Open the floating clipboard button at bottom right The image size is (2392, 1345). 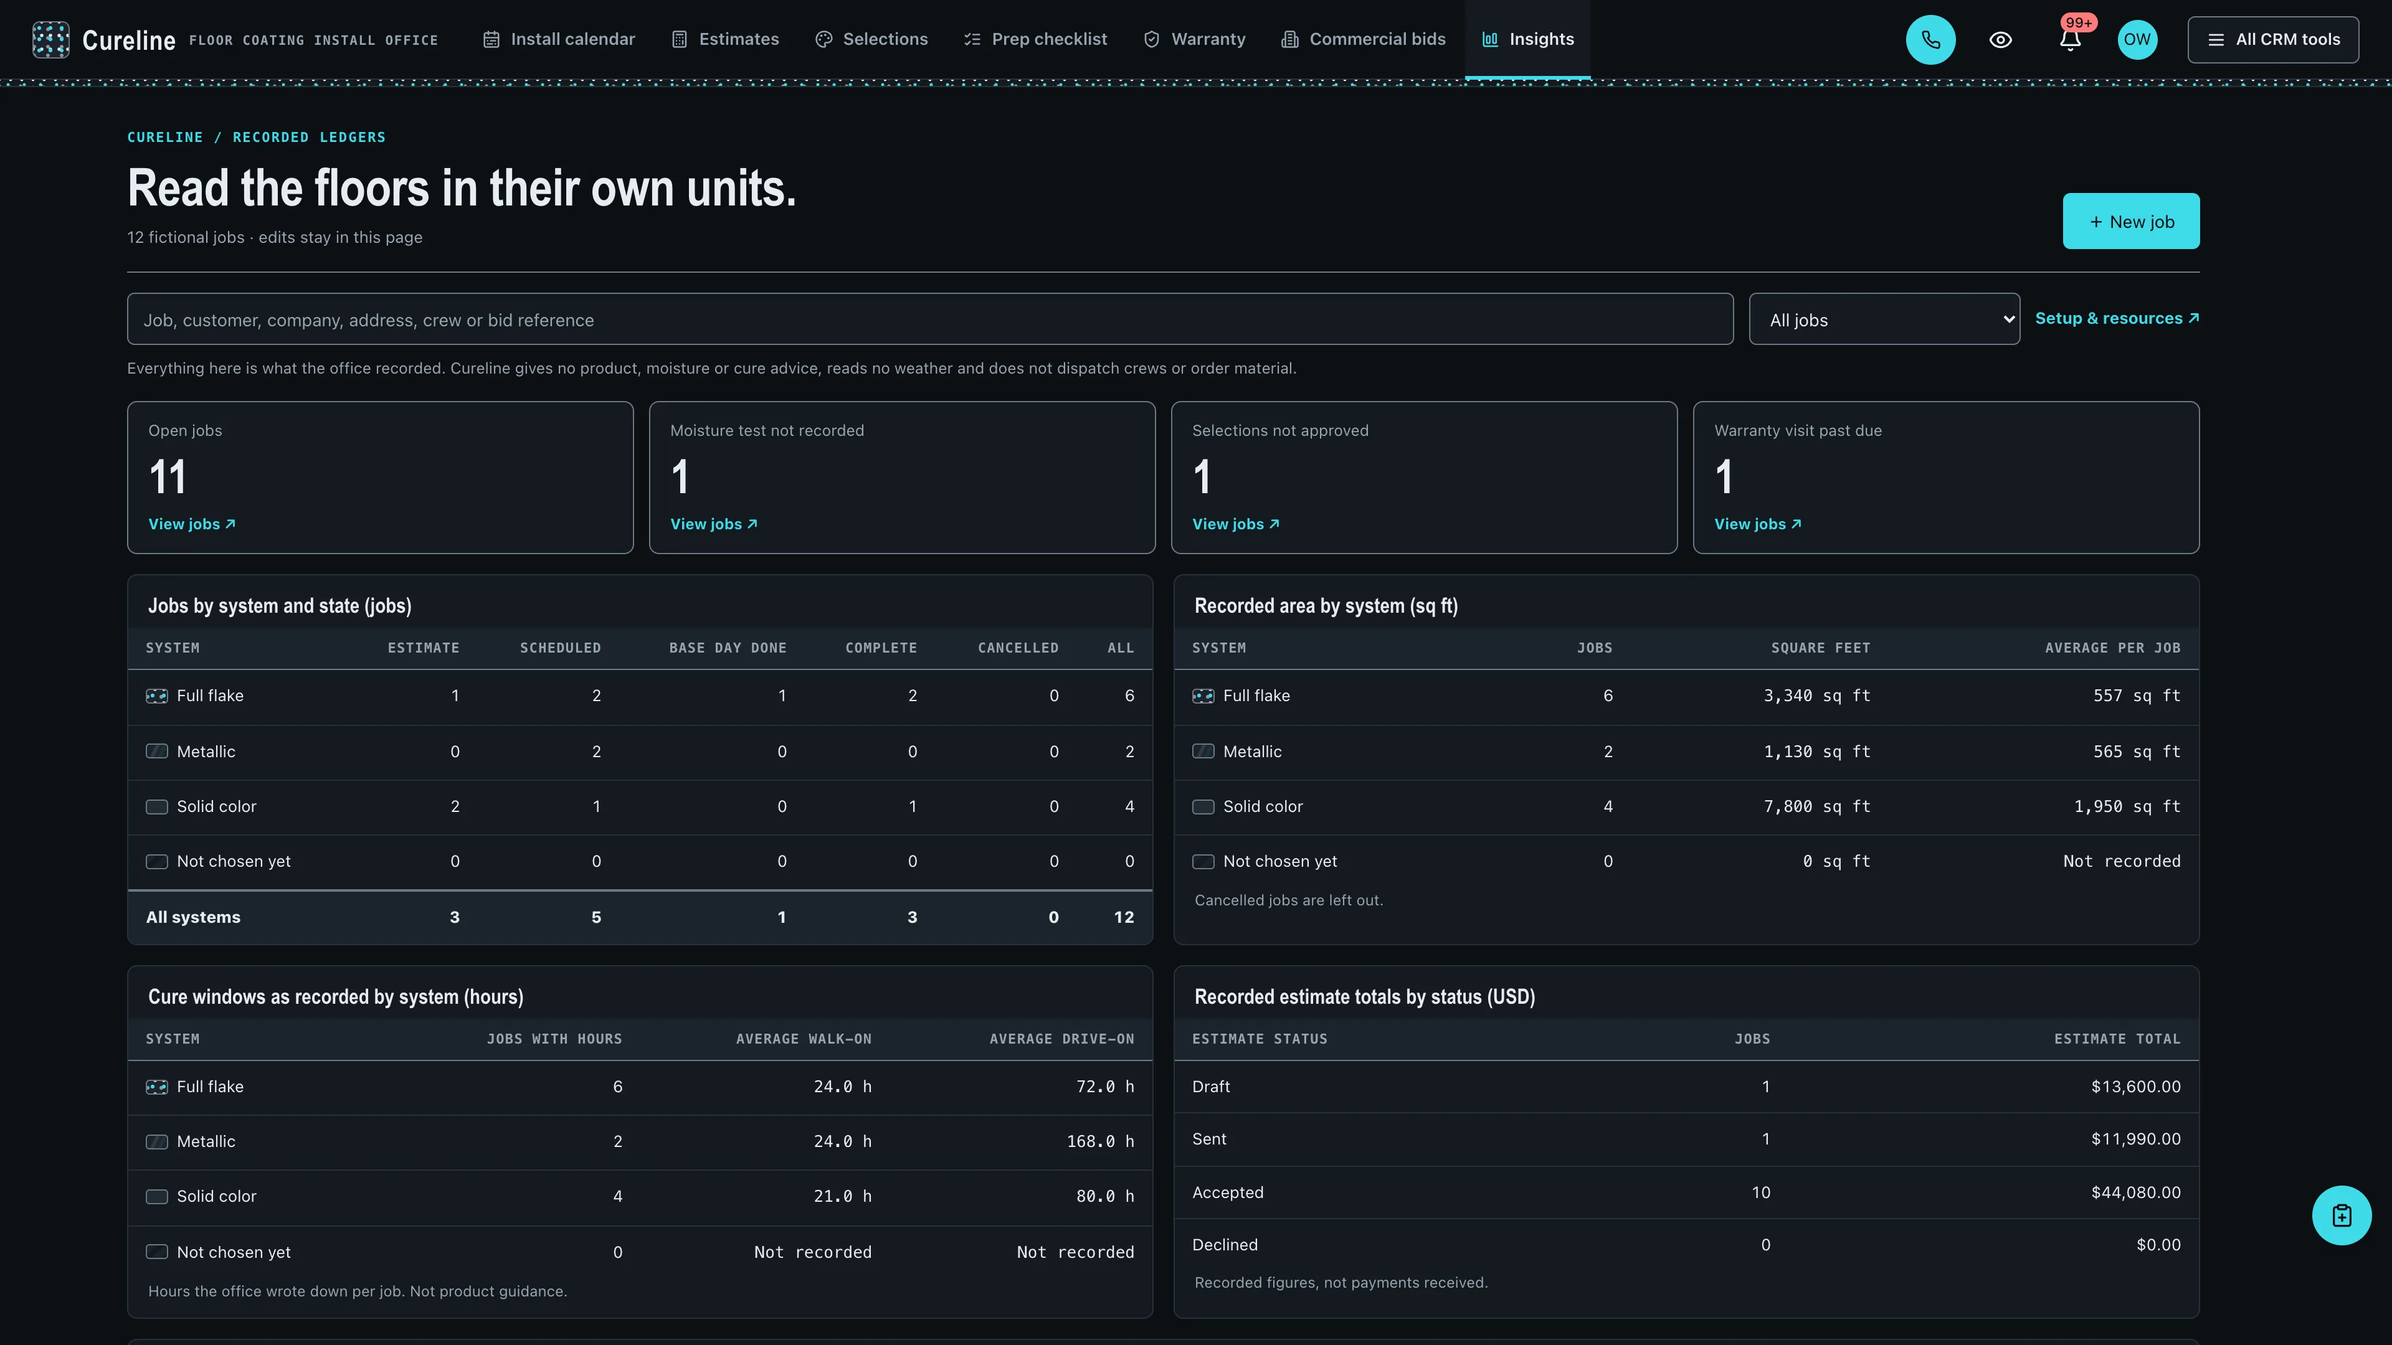coord(2341,1215)
